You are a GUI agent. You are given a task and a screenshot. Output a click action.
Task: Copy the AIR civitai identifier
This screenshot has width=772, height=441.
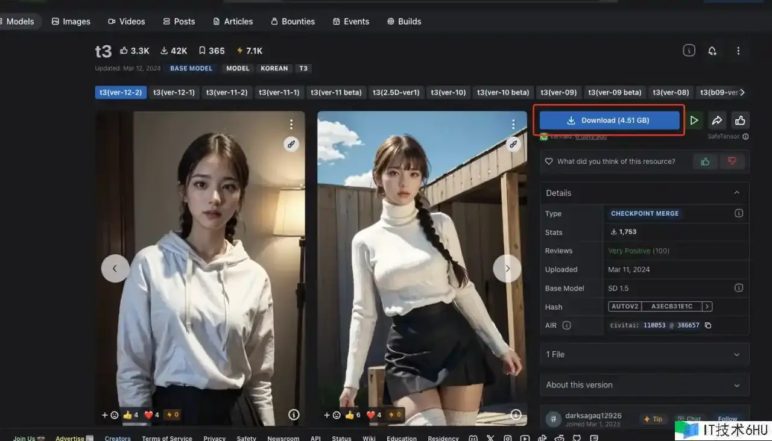[708, 325]
